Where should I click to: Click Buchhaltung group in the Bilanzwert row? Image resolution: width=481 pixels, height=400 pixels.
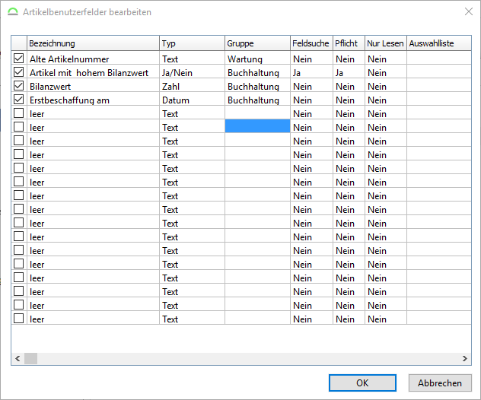pyautogui.click(x=257, y=85)
